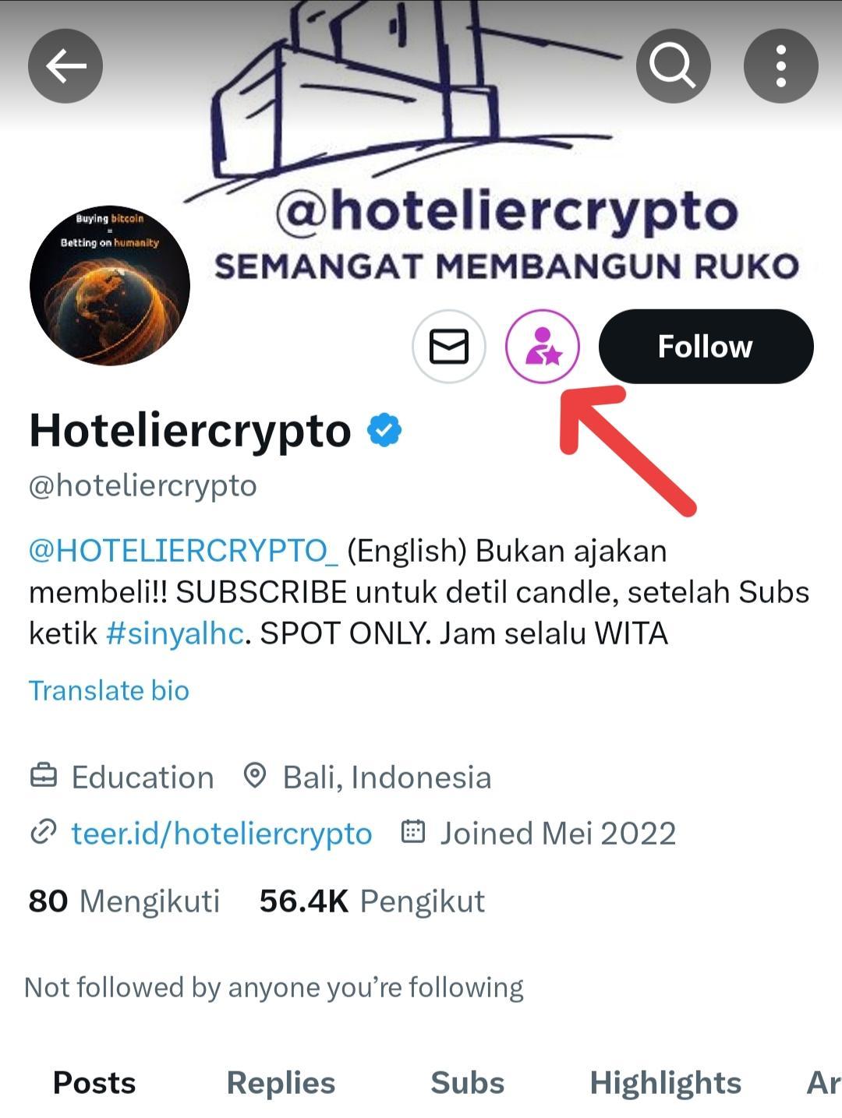Open the search magnifier icon
The width and height of the screenshot is (842, 1118).
[673, 66]
